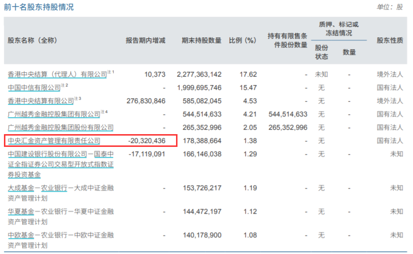Click column header 期末持股数量

click(x=202, y=40)
